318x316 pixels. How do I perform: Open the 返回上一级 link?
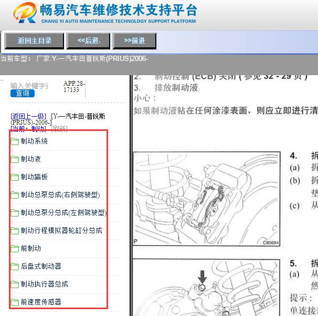(28, 116)
